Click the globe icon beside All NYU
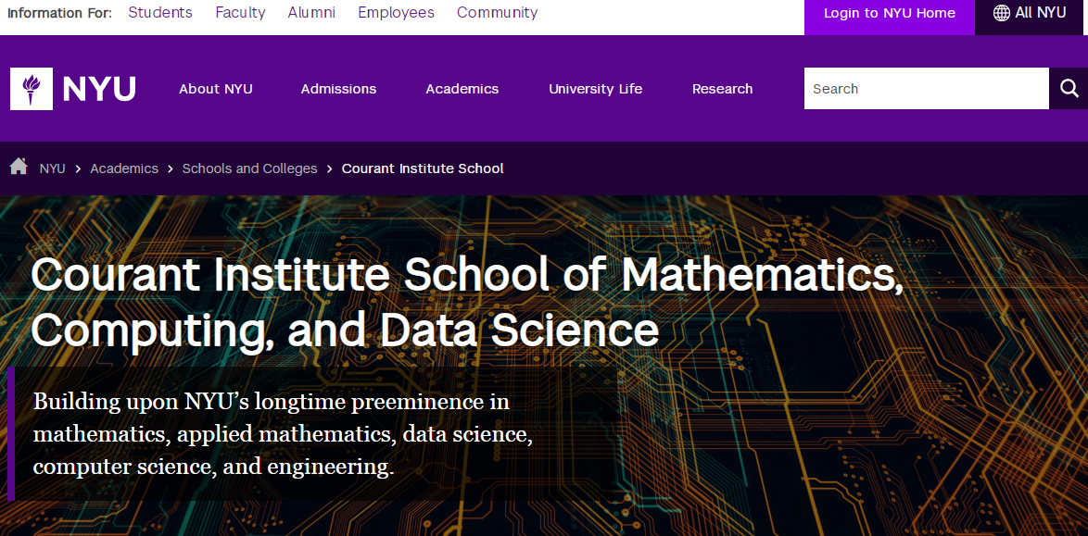This screenshot has width=1088, height=536. click(x=1001, y=13)
